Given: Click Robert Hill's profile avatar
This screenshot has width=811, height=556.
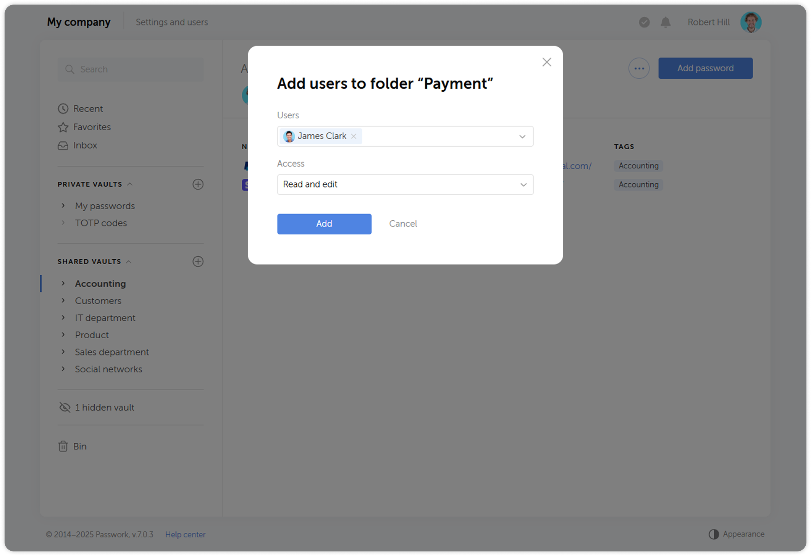Looking at the screenshot, I should tap(751, 22).
